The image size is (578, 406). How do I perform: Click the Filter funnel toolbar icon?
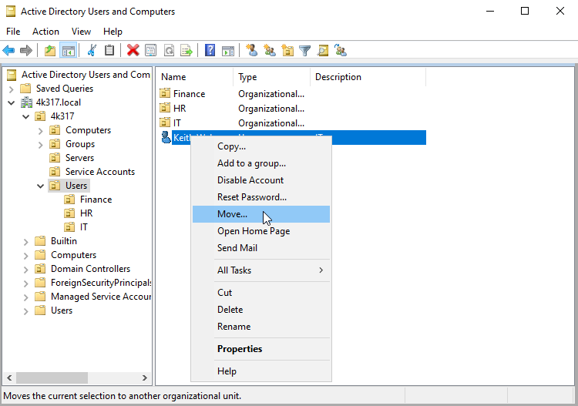point(305,51)
